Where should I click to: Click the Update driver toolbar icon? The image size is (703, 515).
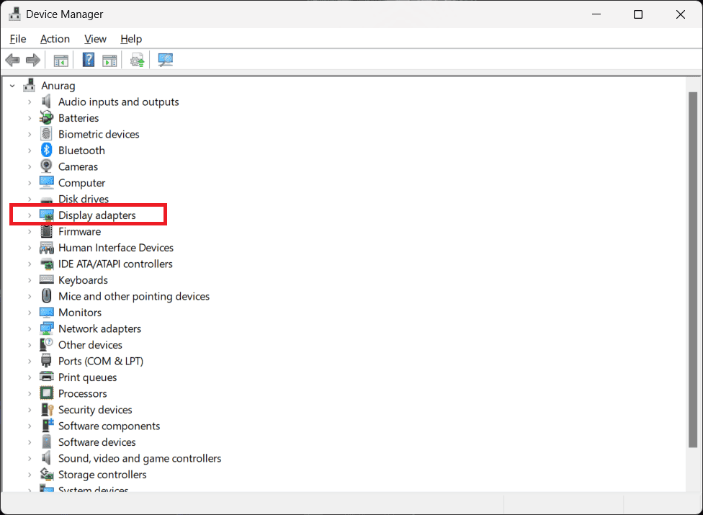[137, 61]
